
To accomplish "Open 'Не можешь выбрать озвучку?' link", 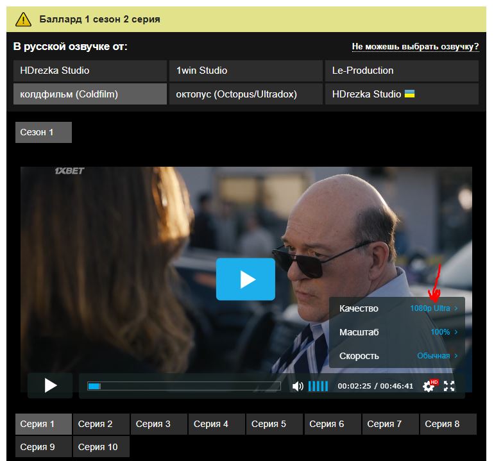I will click(x=415, y=47).
